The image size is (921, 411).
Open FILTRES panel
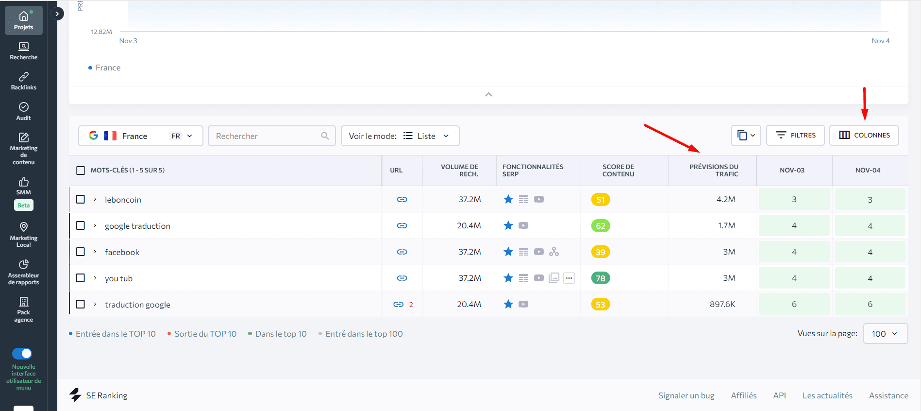795,136
